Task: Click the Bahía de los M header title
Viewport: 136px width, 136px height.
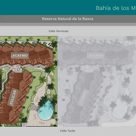Action: point(116,8)
